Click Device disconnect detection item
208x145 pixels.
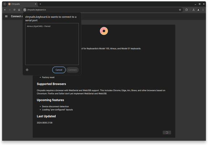pyautogui.click(x=55, y=107)
